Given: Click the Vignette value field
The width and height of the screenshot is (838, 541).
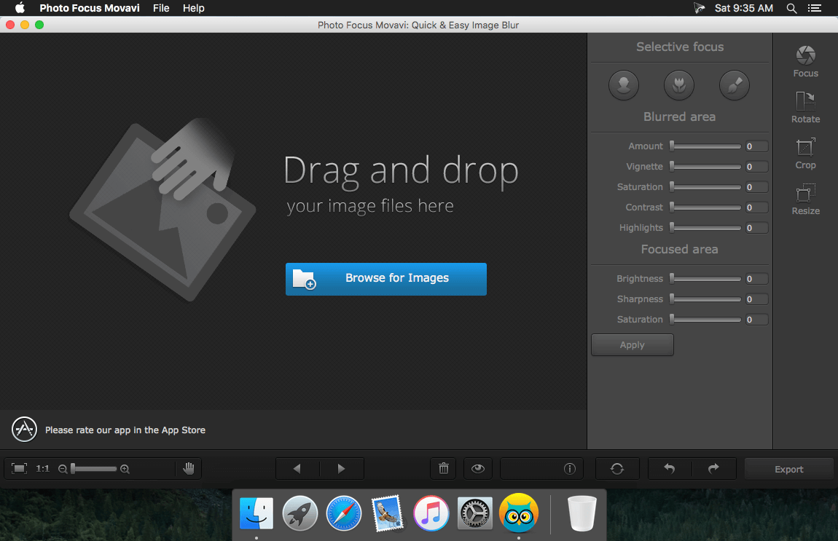Looking at the screenshot, I should click(756, 167).
